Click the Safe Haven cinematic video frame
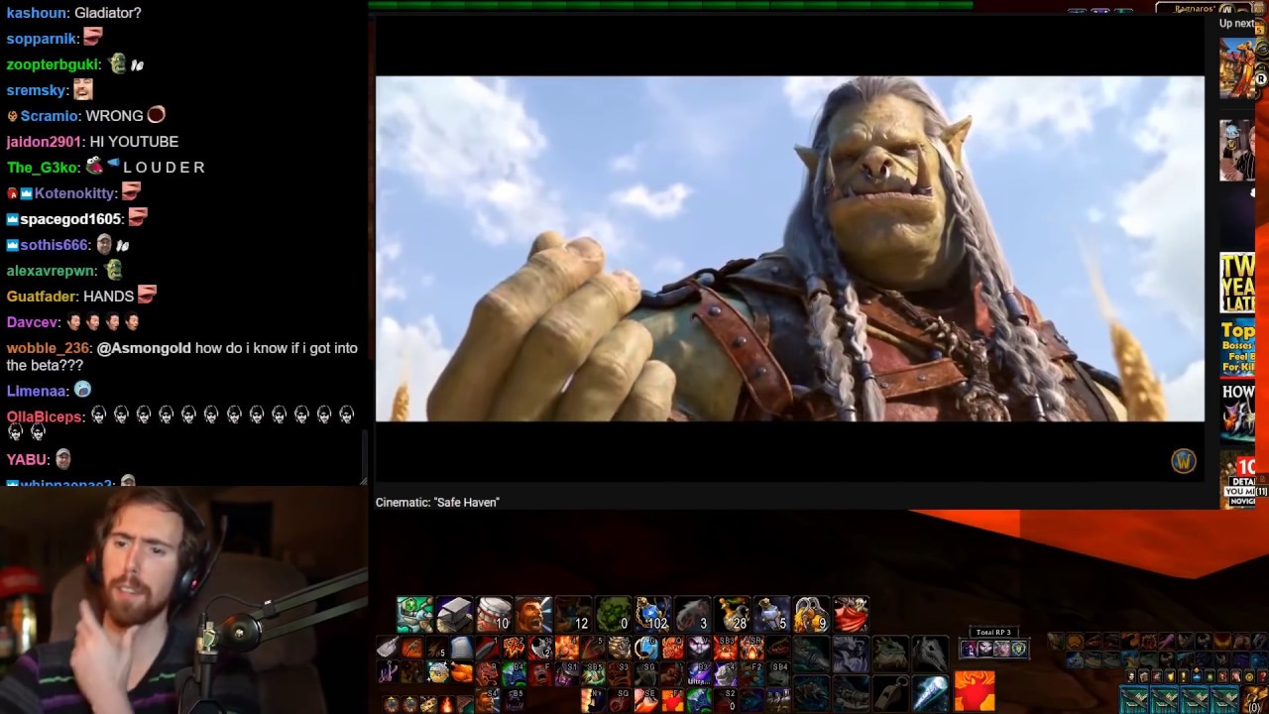This screenshot has width=1269, height=714. (790, 249)
